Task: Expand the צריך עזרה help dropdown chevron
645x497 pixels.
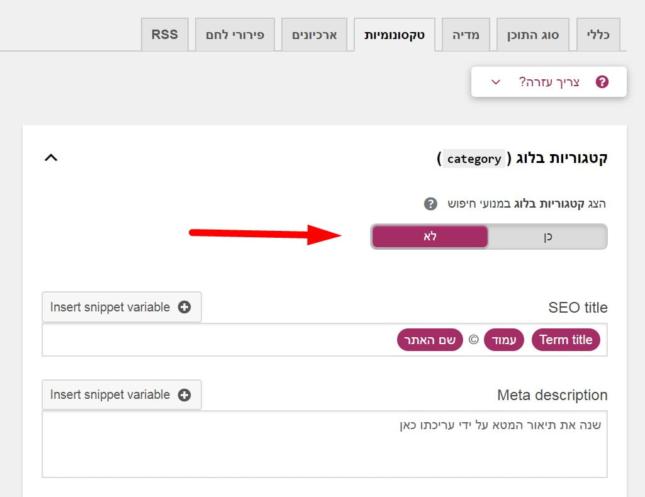Action: pyautogui.click(x=496, y=82)
